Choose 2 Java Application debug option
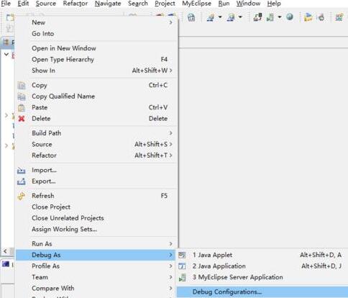 tap(219, 266)
